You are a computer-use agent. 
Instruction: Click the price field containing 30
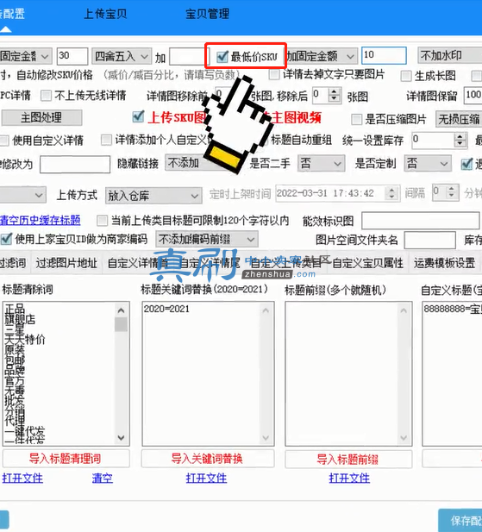[72, 56]
